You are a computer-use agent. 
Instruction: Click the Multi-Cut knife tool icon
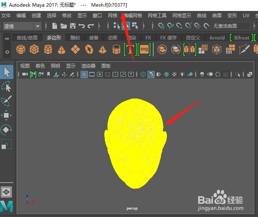(x=244, y=49)
